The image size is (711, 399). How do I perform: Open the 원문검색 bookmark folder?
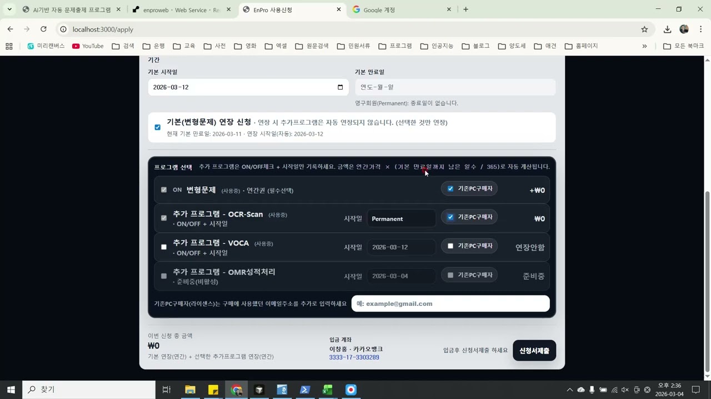pyautogui.click(x=312, y=46)
